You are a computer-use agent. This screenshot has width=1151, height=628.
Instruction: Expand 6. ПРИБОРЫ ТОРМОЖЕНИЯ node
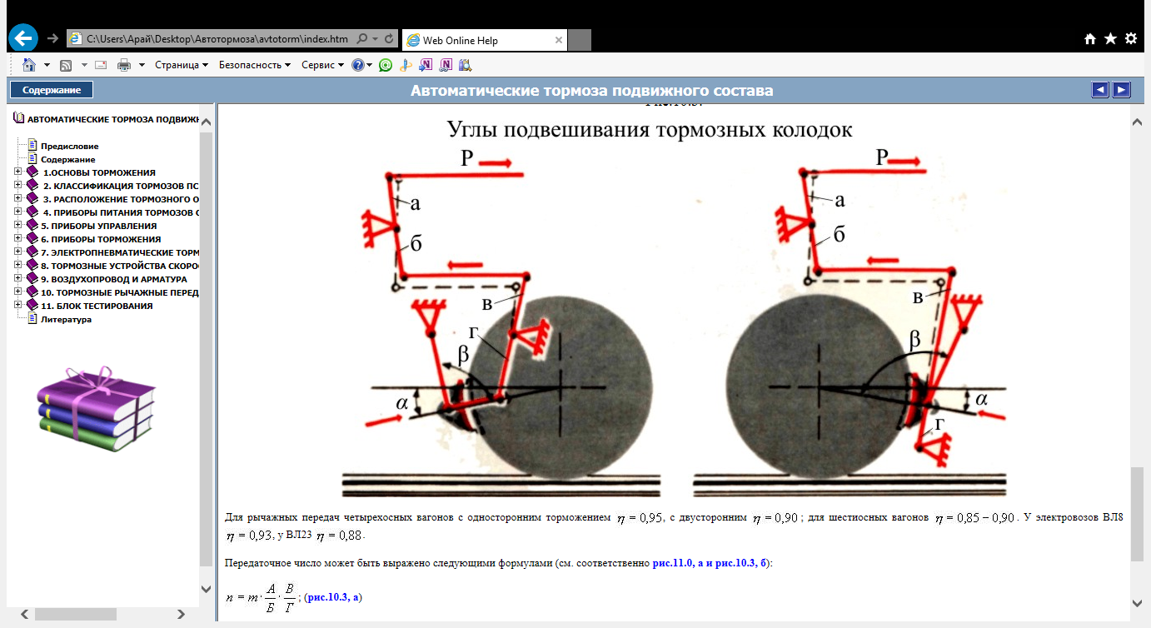tap(18, 239)
